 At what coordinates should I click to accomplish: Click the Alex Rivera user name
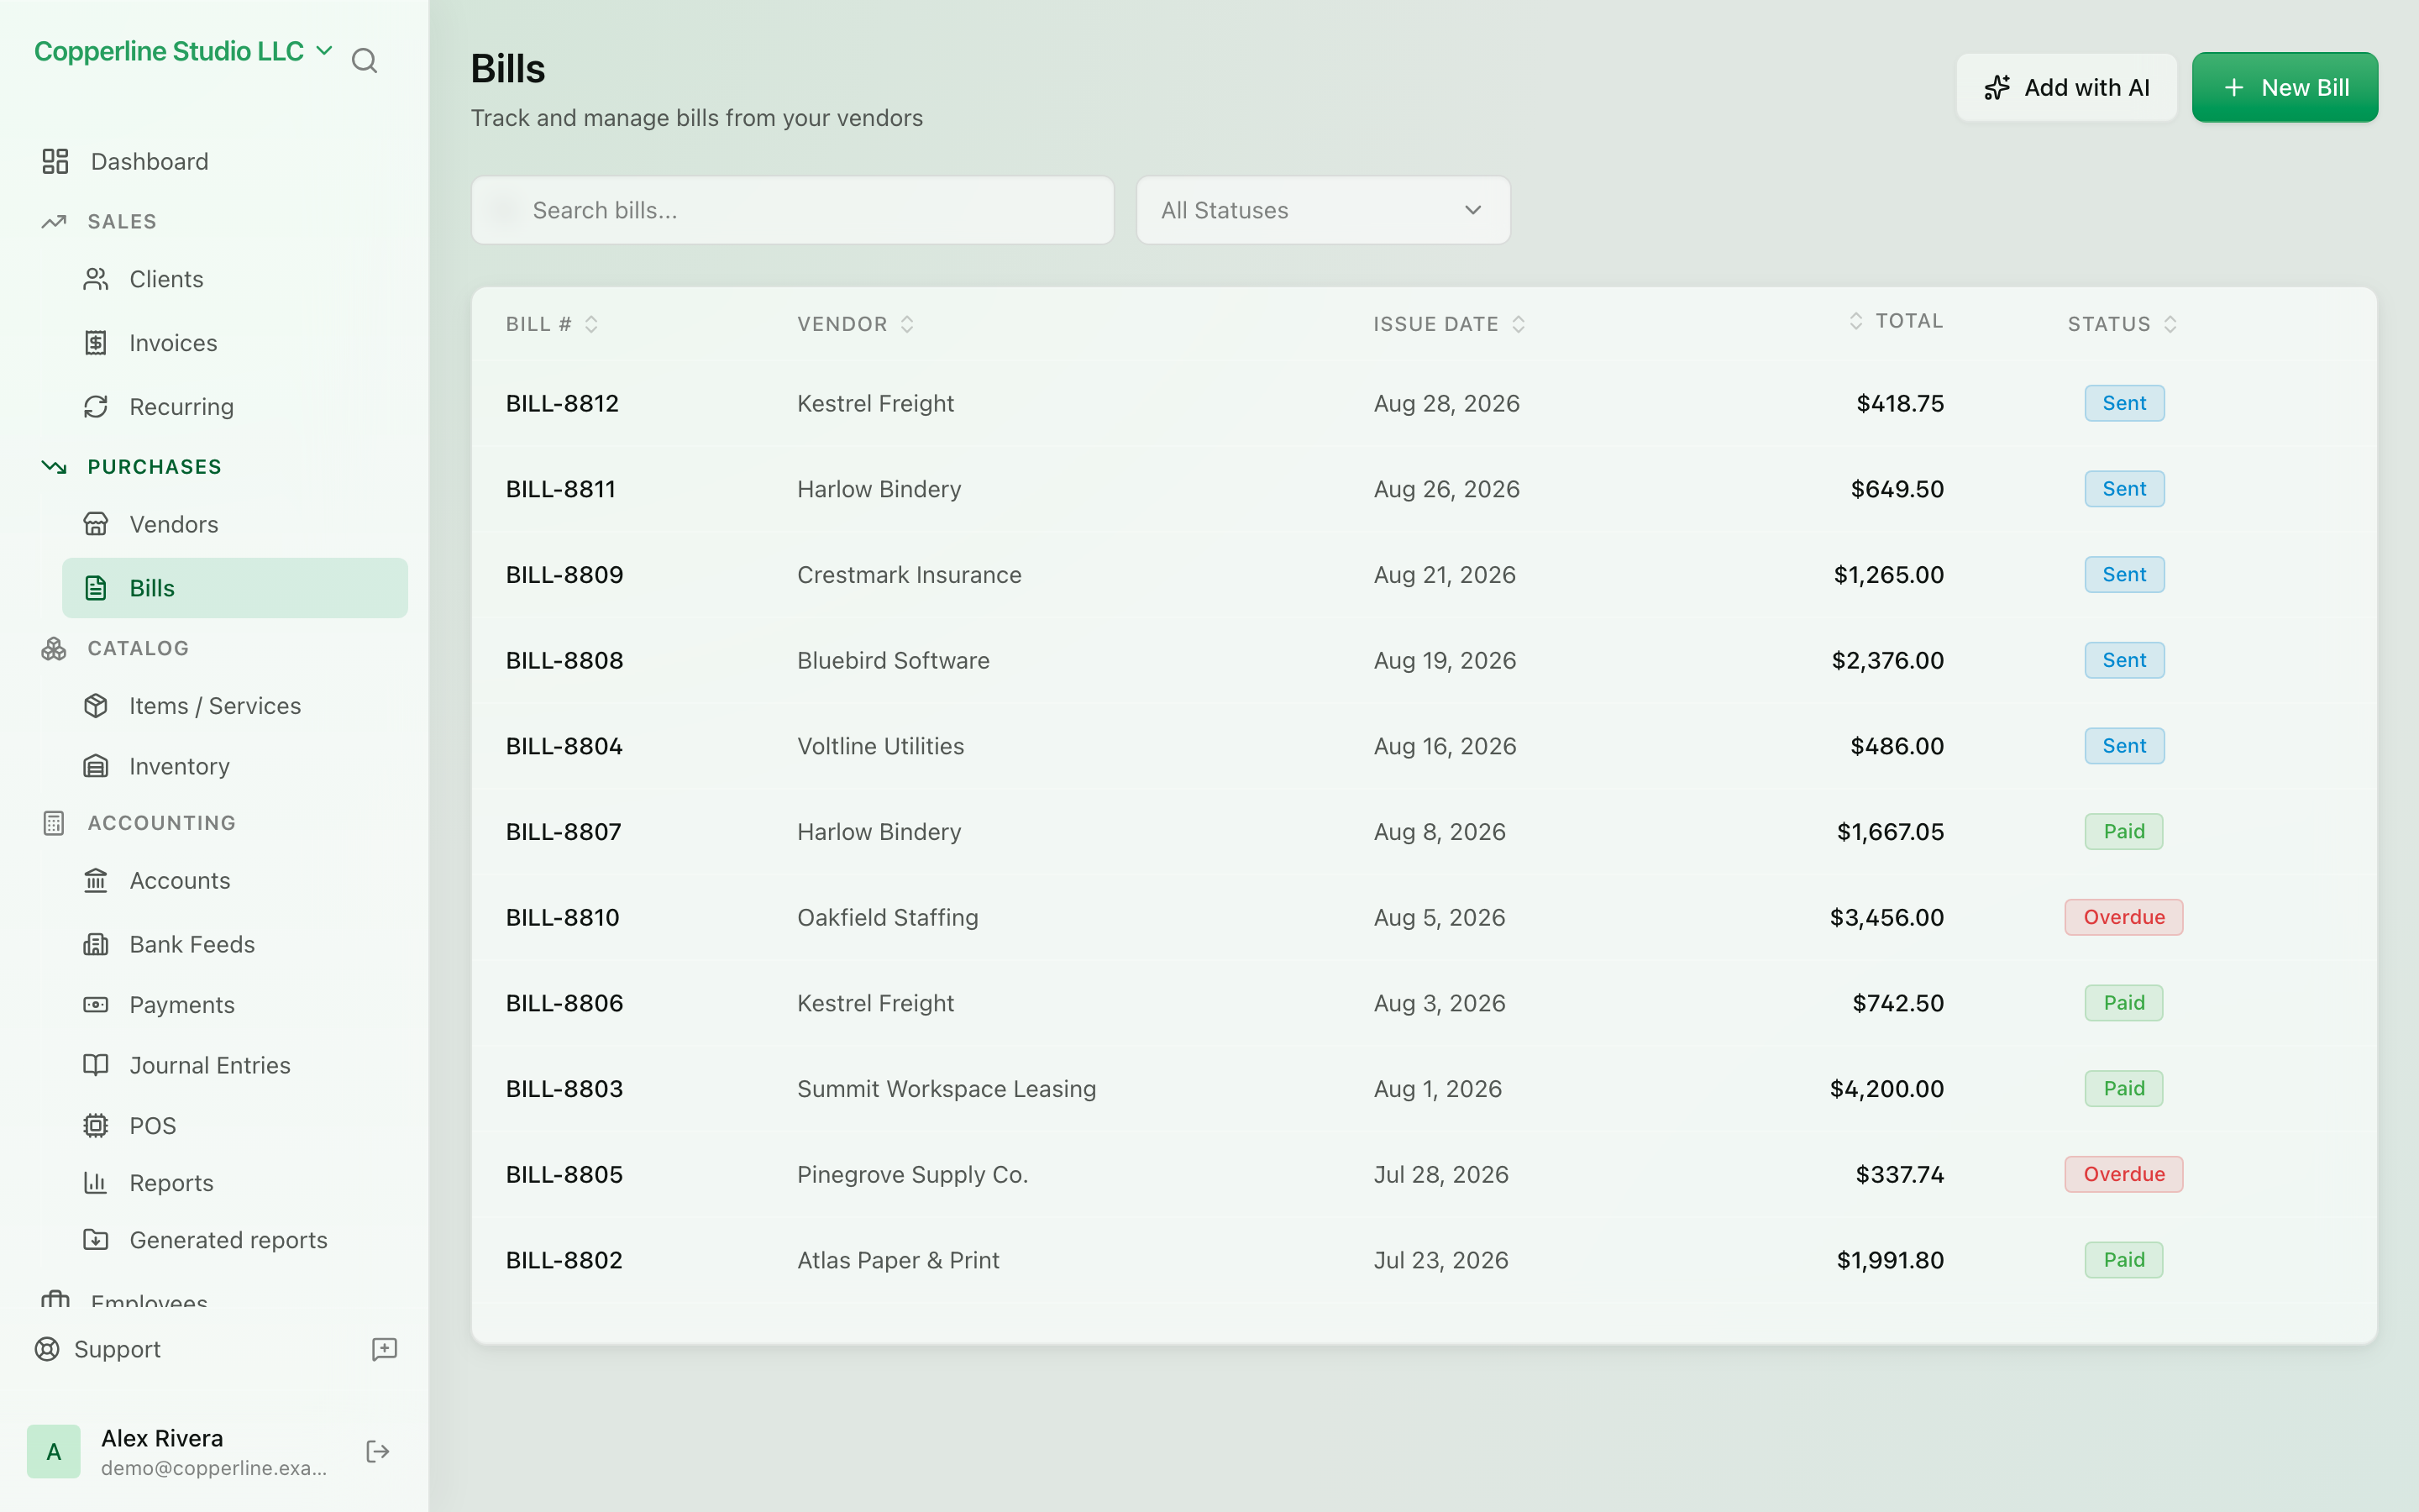tap(162, 1438)
